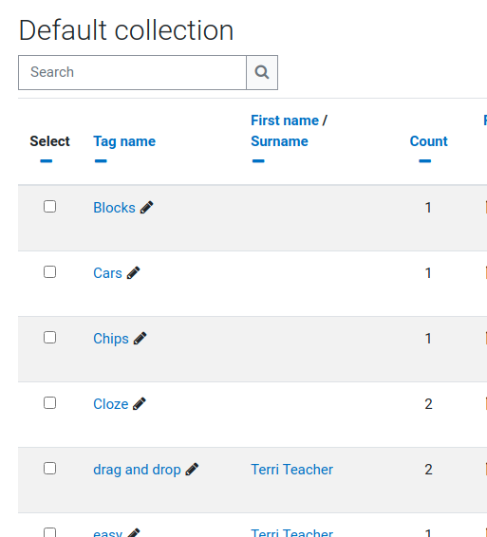
Task: Edit the Cars tag name pencil icon
Action: (133, 273)
